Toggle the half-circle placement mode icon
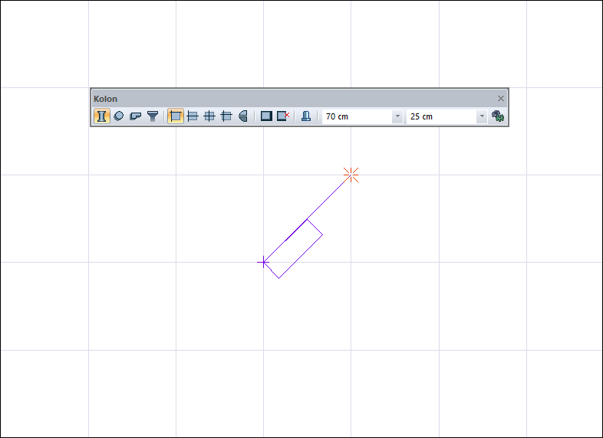This screenshot has width=603, height=438. (x=243, y=116)
